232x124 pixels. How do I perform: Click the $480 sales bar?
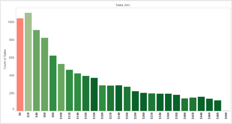click(x=217, y=106)
